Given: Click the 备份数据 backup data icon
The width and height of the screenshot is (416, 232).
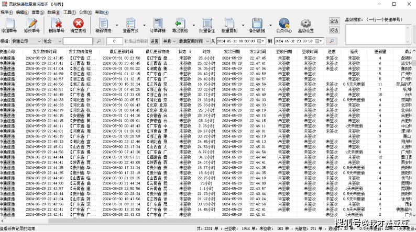Looking at the screenshot, I should pyautogui.click(x=257, y=24).
